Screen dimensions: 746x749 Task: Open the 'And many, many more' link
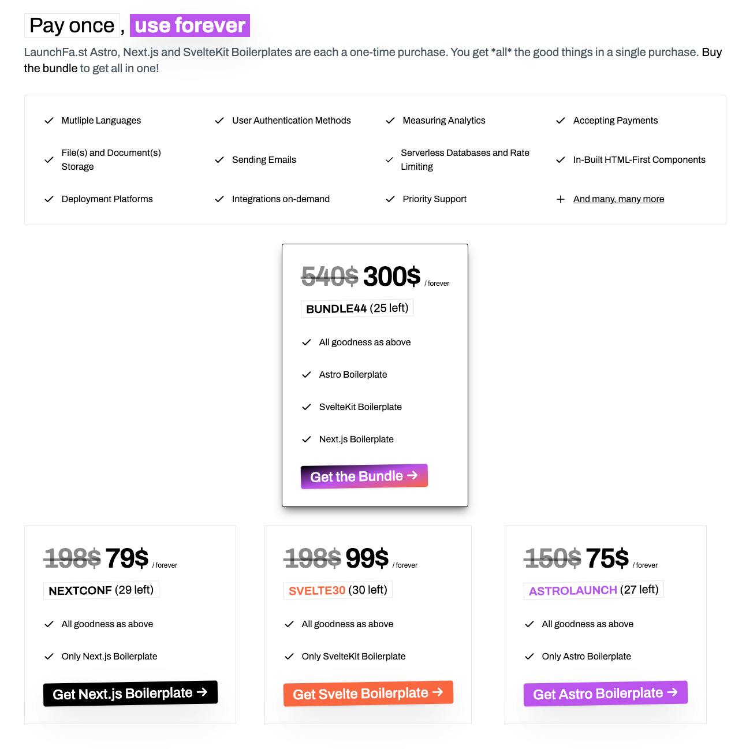(618, 199)
